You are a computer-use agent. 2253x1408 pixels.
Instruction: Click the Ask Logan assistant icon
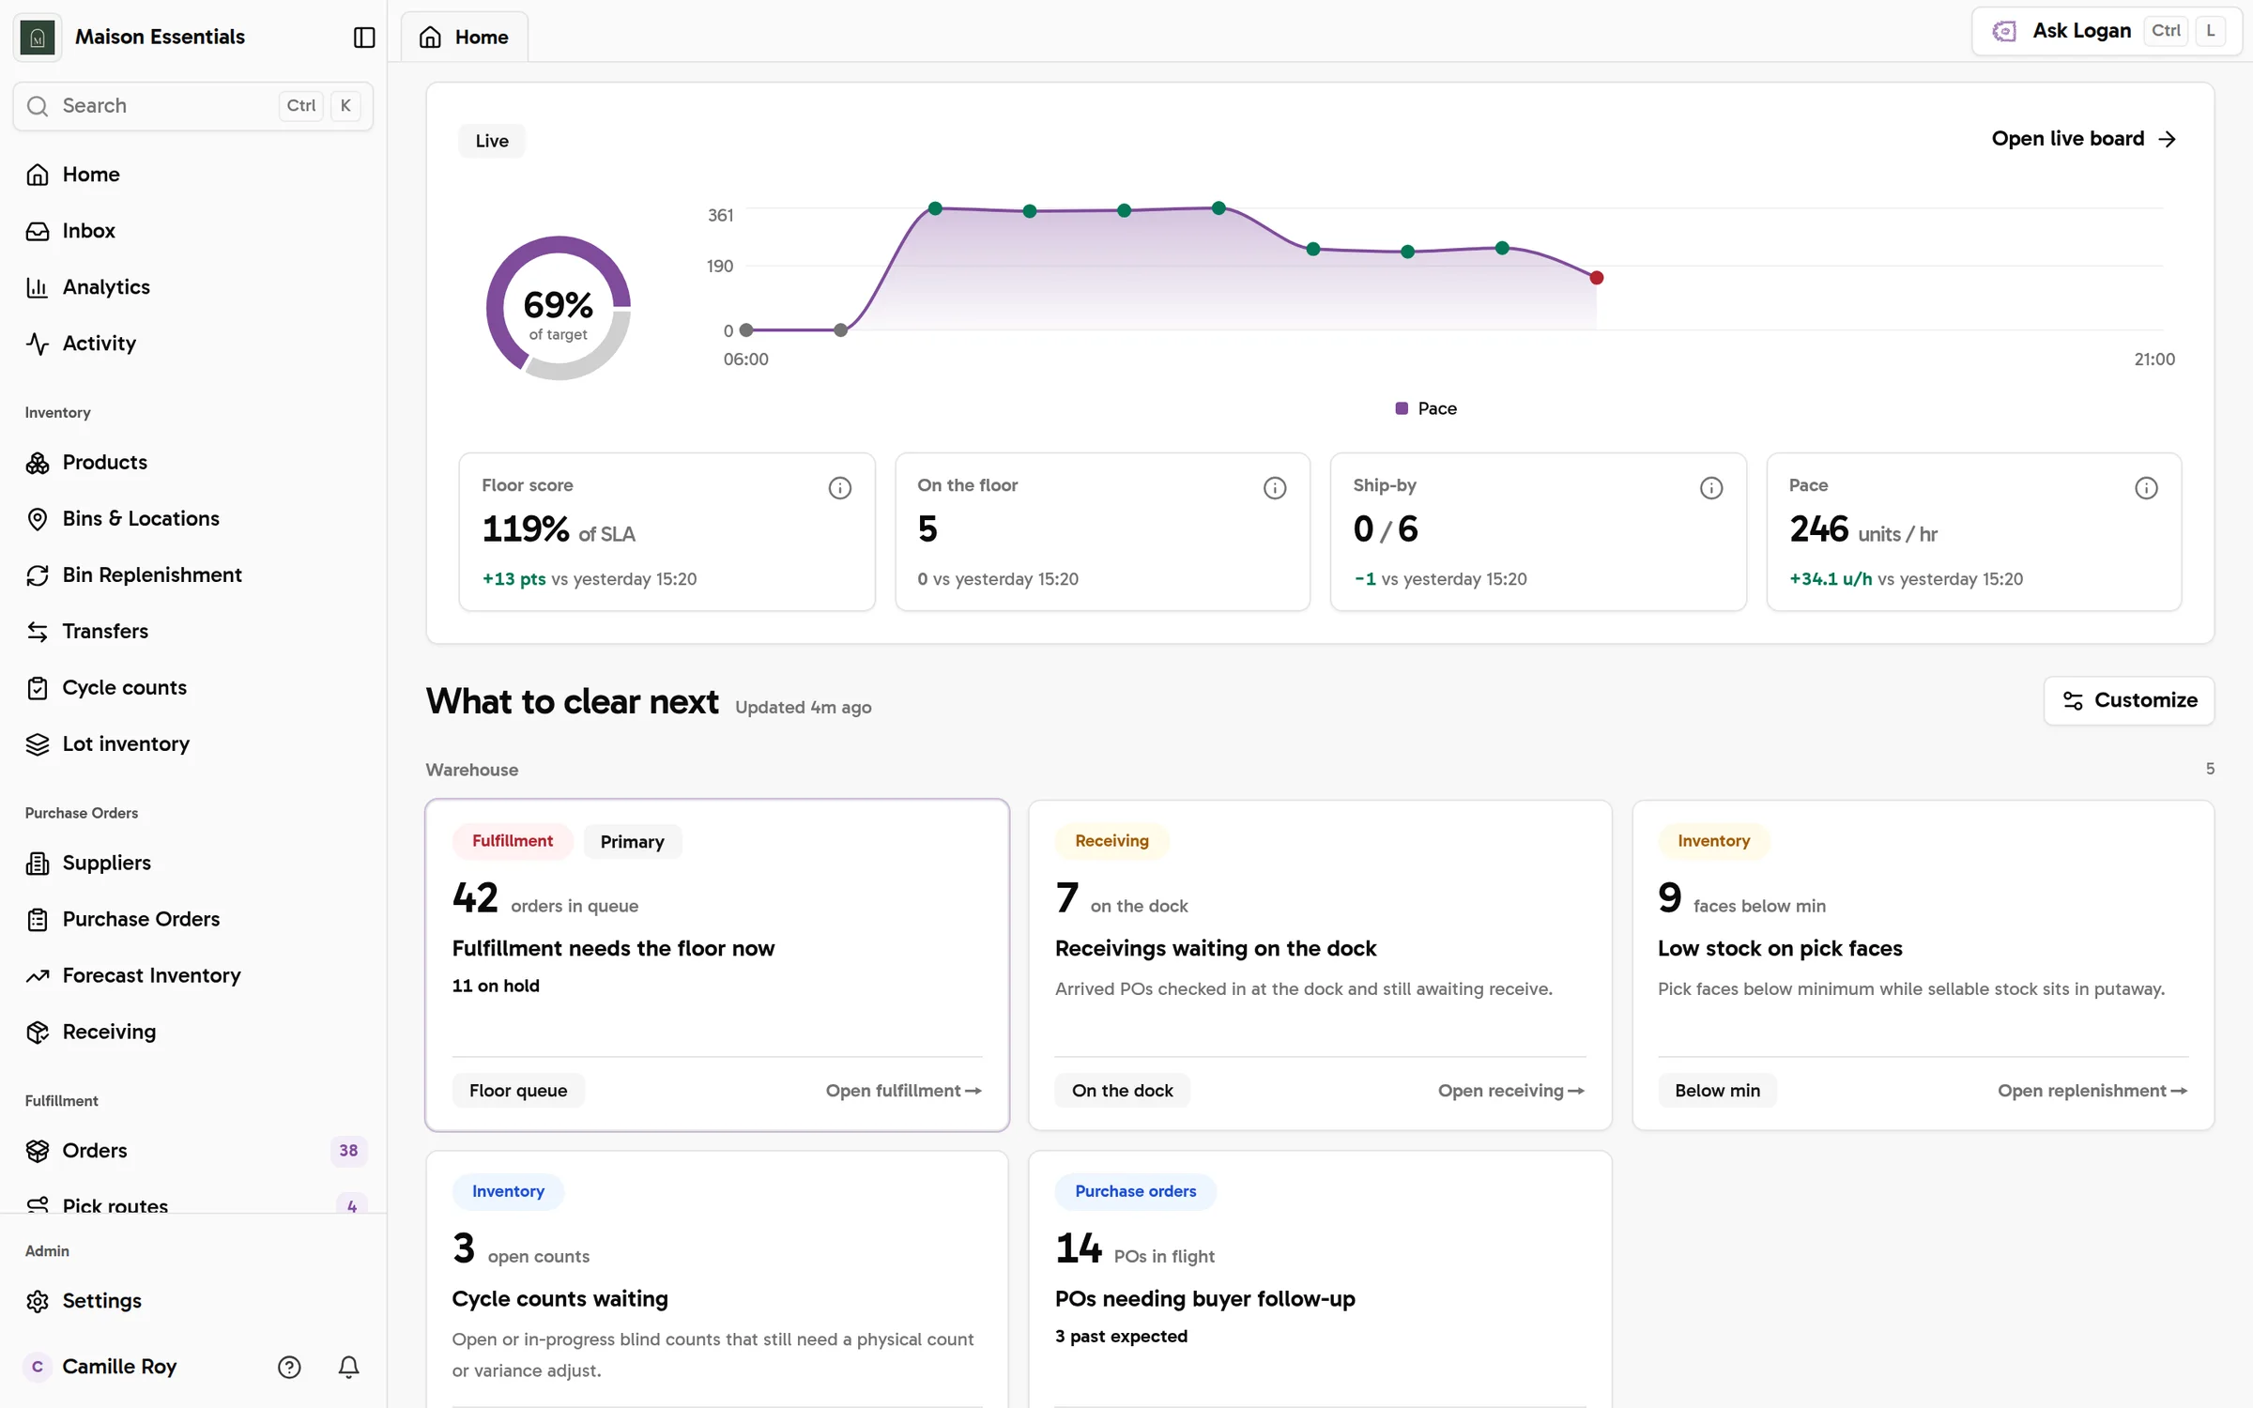coord(2004,31)
